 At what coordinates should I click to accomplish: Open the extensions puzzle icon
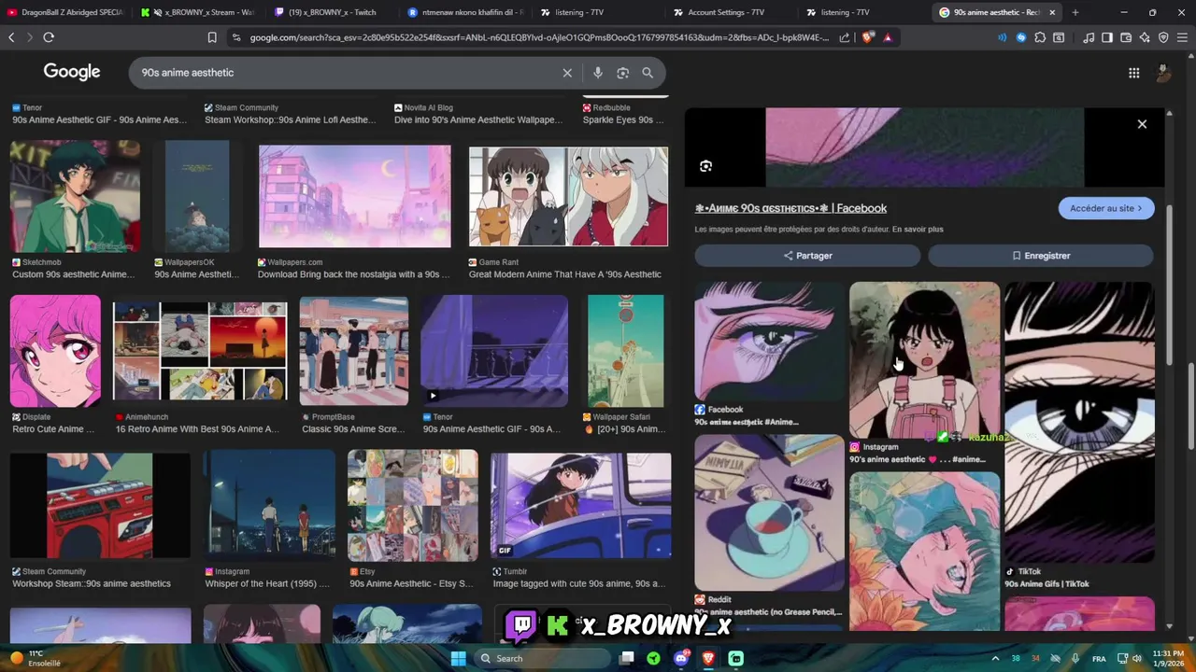1040,37
